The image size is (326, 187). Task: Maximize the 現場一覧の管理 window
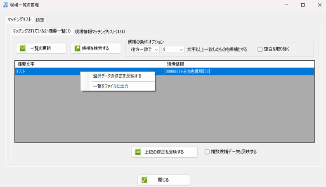click(303, 5)
